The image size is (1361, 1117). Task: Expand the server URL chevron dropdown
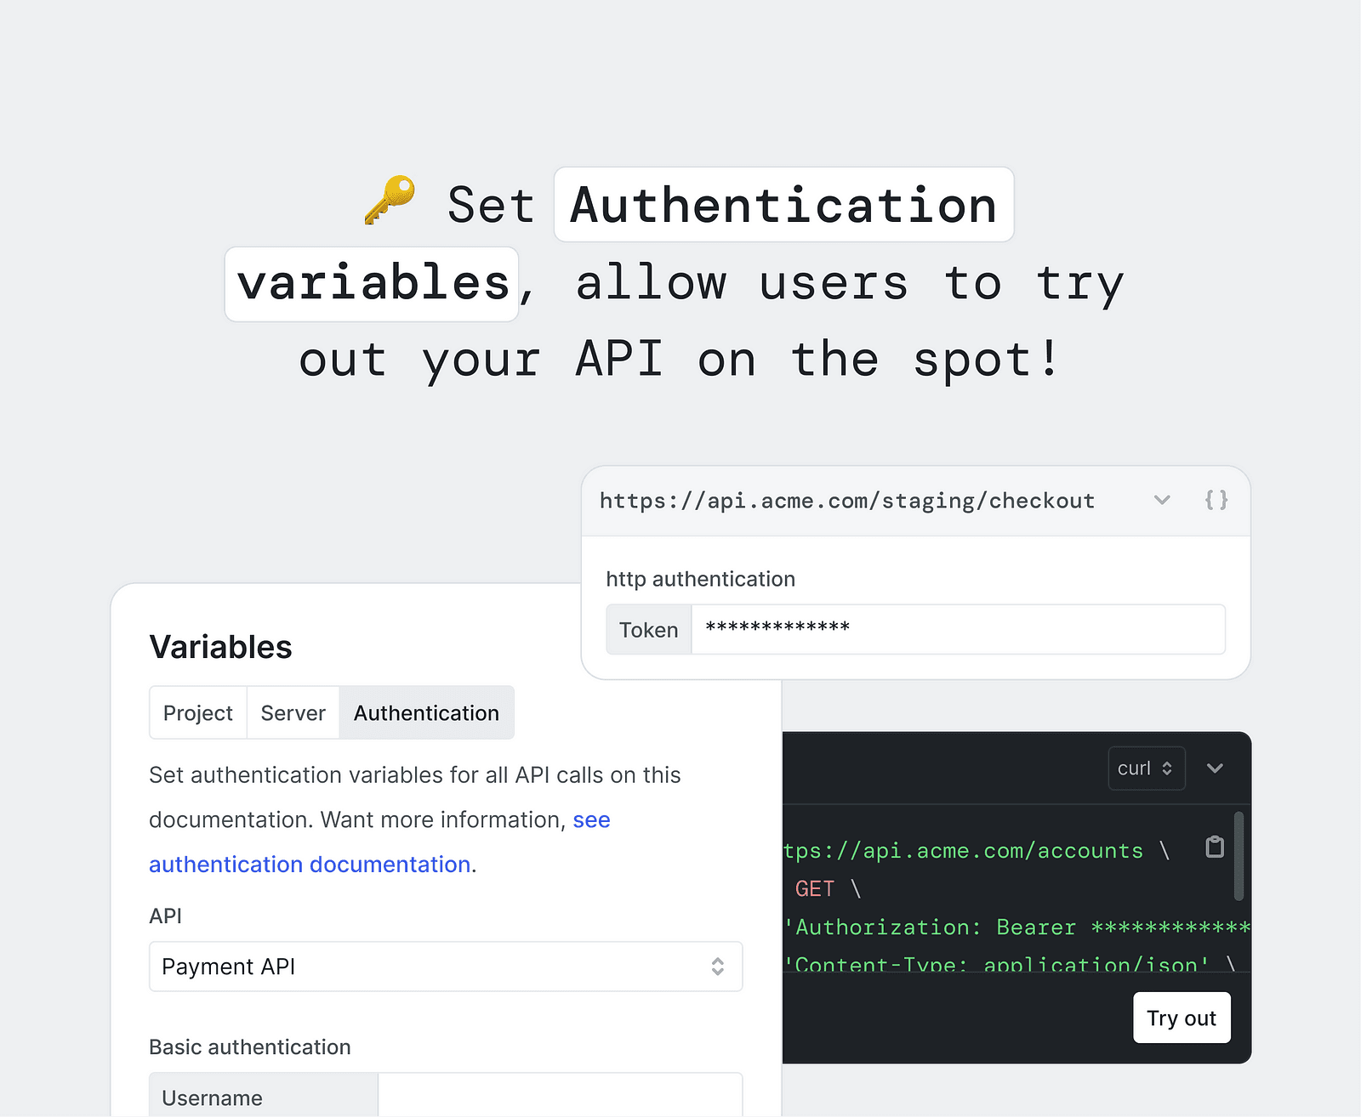coord(1162,500)
